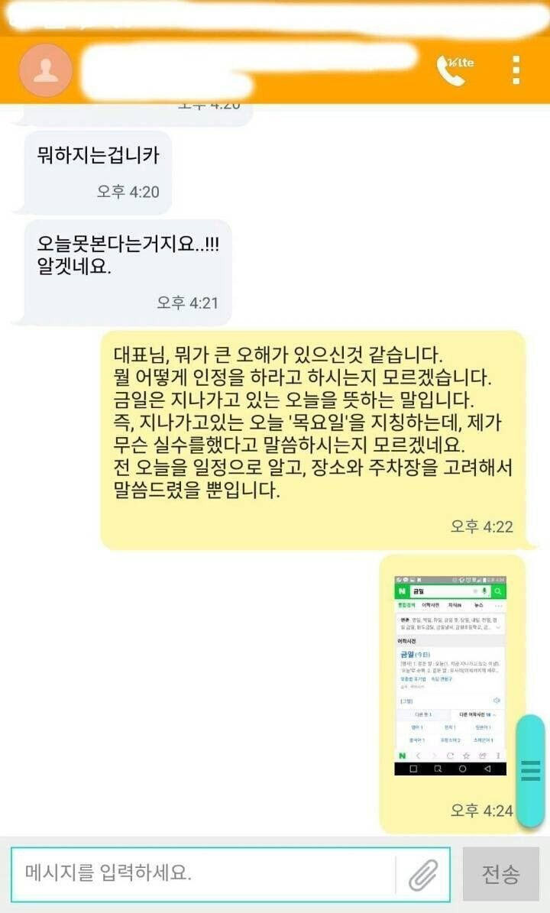Select the 뭐하지는겁니카 message bubble
This screenshot has width=550, height=913.
tap(98, 173)
